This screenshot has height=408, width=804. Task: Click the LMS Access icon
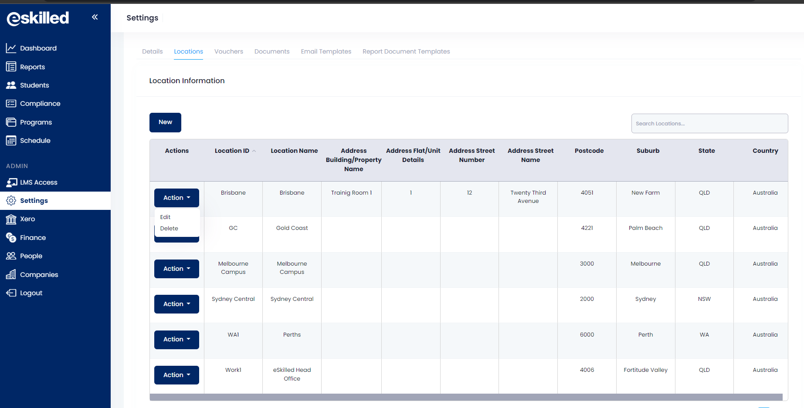tap(12, 182)
